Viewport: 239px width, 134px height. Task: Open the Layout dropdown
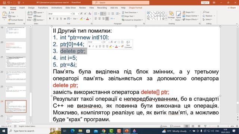39,12
